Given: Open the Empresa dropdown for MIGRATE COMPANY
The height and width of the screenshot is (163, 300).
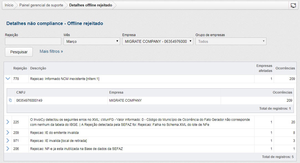Looking at the screenshot, I should tap(157, 41).
